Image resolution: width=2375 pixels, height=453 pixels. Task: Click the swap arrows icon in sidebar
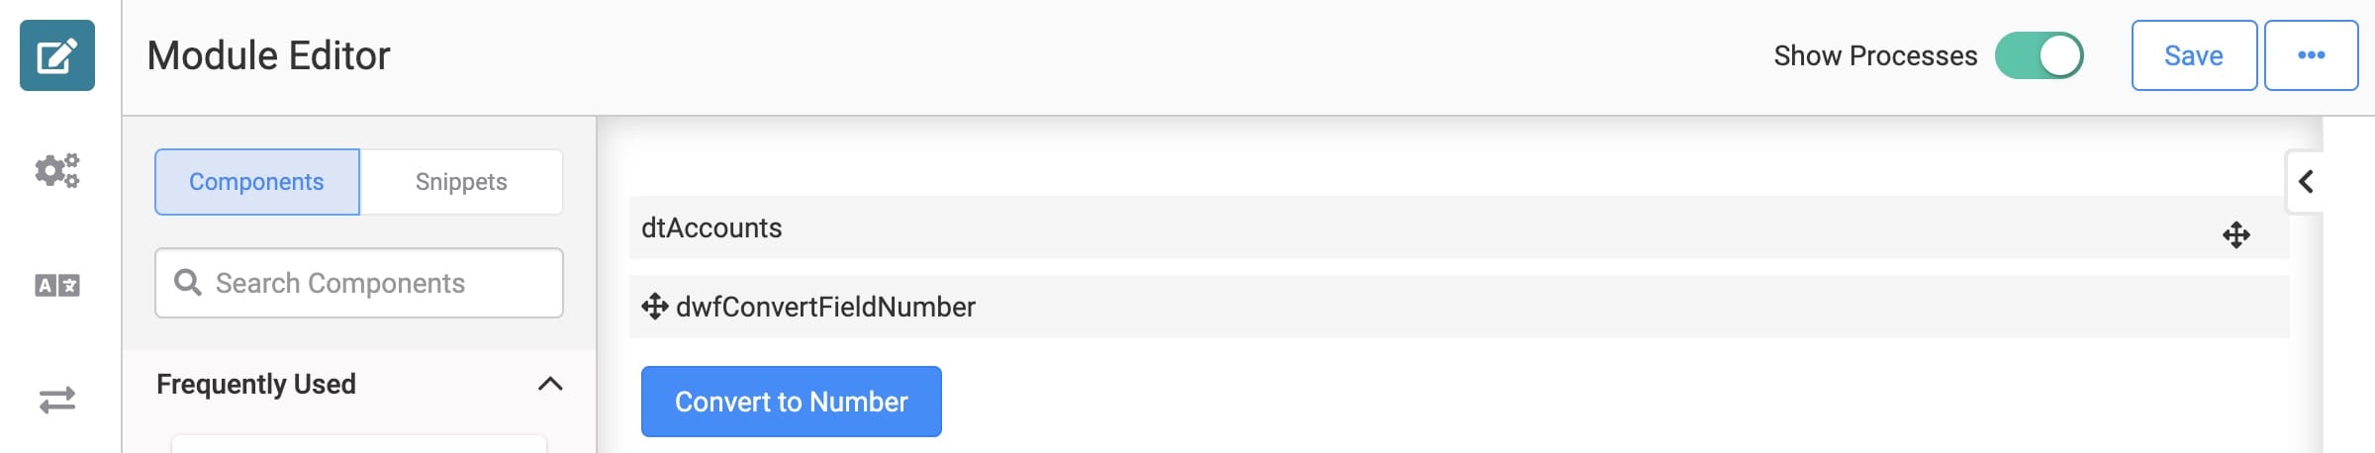(x=57, y=400)
